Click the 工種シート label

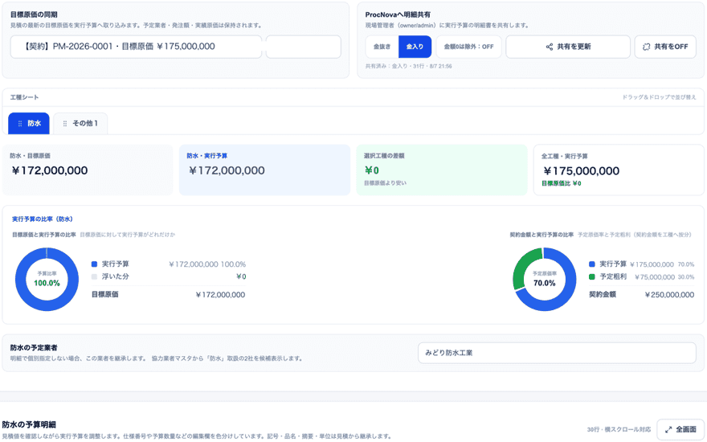[x=24, y=97]
